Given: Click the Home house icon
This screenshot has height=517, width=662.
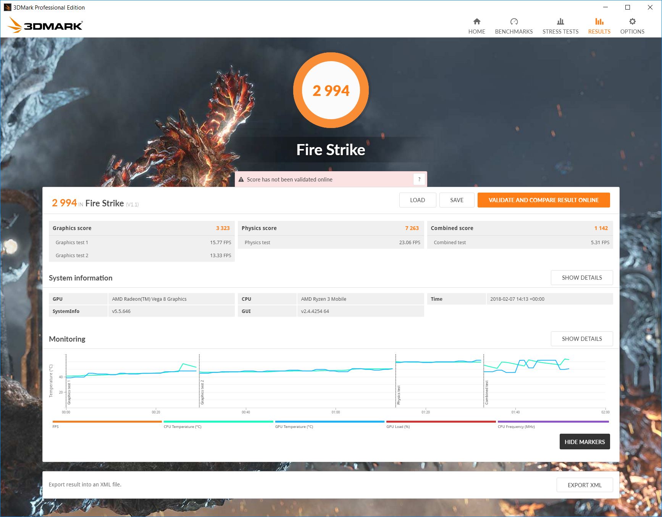Looking at the screenshot, I should [476, 21].
